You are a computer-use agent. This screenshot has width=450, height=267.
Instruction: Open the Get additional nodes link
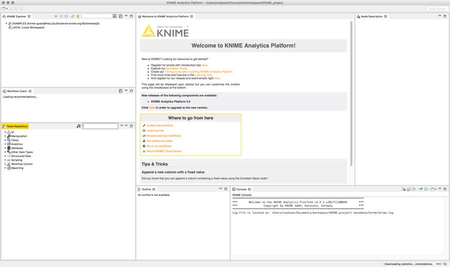pyautogui.click(x=160, y=141)
